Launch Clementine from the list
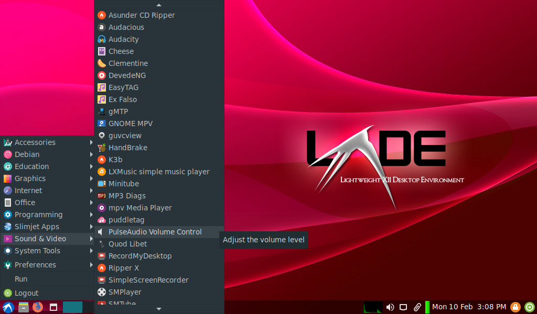The width and height of the screenshot is (537, 314). click(159, 63)
